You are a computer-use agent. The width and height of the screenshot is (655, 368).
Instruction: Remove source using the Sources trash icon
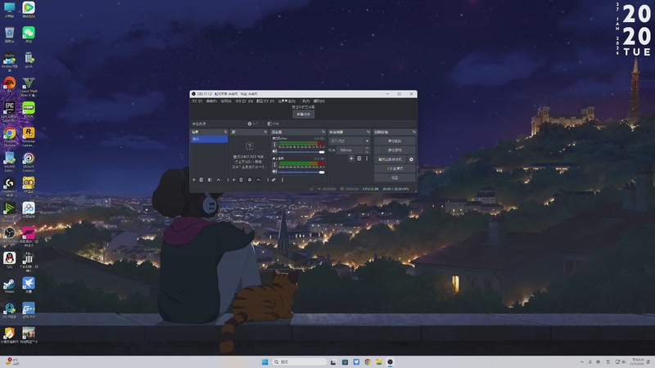click(241, 180)
